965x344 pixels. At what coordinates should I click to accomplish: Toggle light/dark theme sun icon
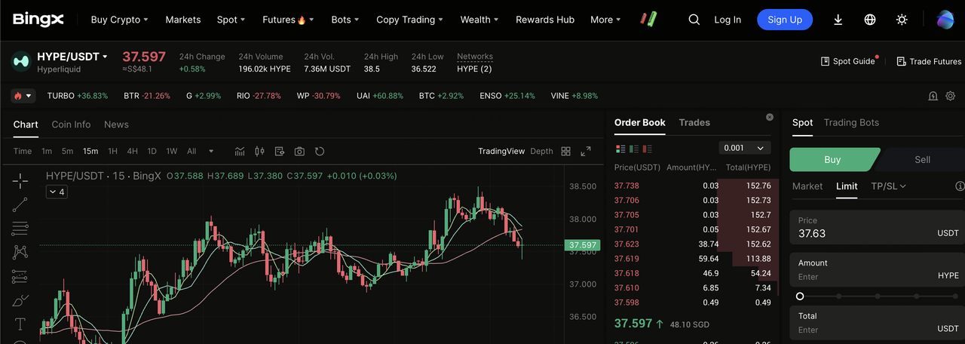pos(902,20)
